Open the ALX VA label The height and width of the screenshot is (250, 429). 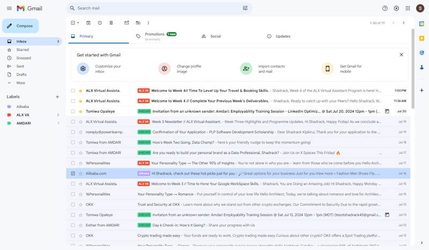click(x=31, y=115)
